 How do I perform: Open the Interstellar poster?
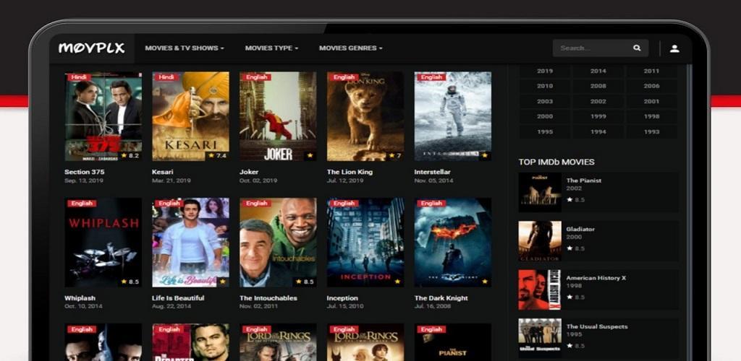(453, 116)
